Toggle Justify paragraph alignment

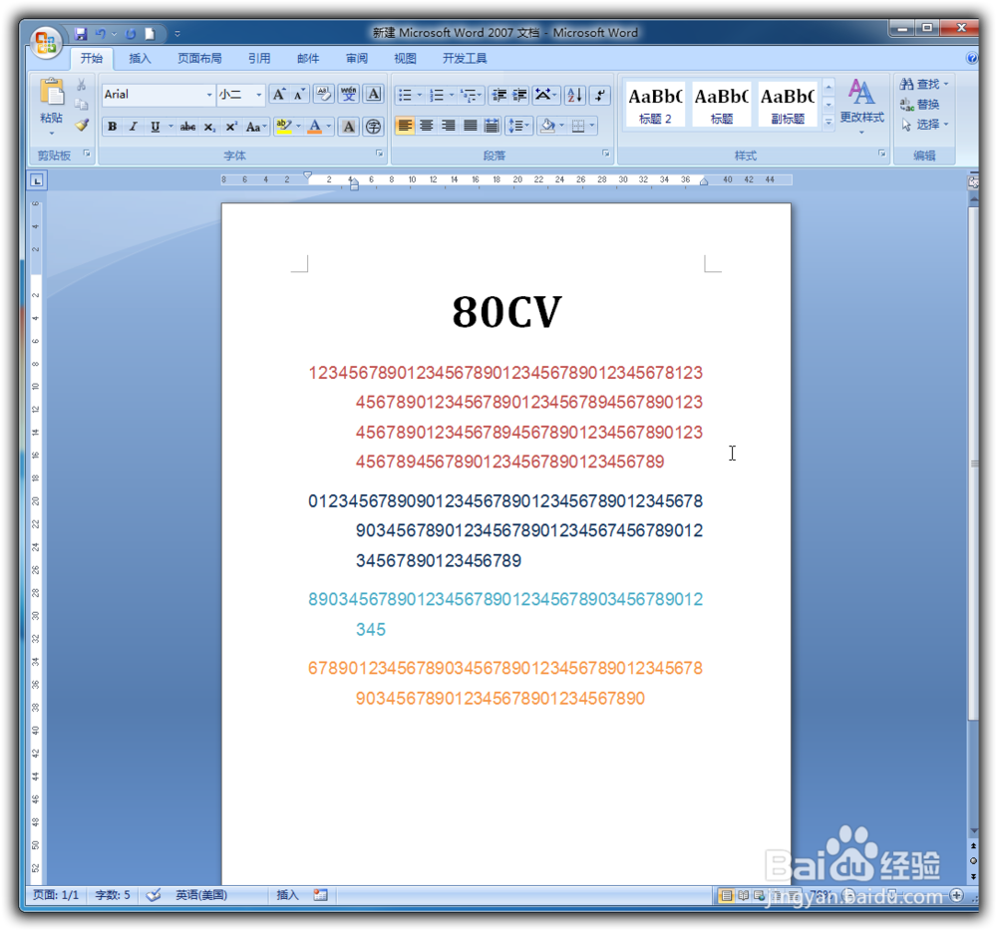[470, 126]
